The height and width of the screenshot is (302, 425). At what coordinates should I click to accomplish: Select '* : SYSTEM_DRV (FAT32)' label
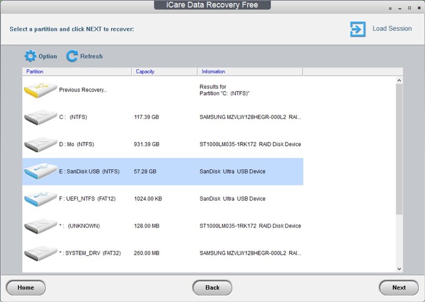[x=90, y=253]
